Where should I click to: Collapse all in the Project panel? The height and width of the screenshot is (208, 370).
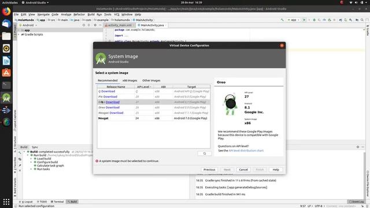pyautogui.click(x=89, y=25)
